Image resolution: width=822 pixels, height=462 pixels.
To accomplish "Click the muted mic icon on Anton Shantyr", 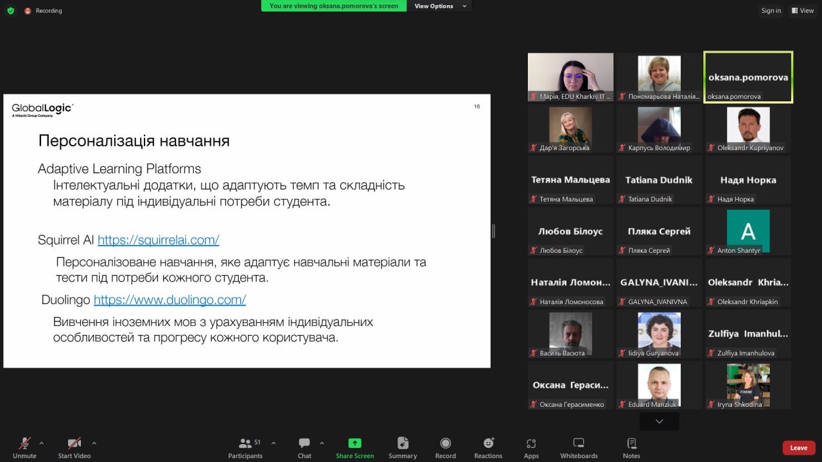I will pos(711,250).
